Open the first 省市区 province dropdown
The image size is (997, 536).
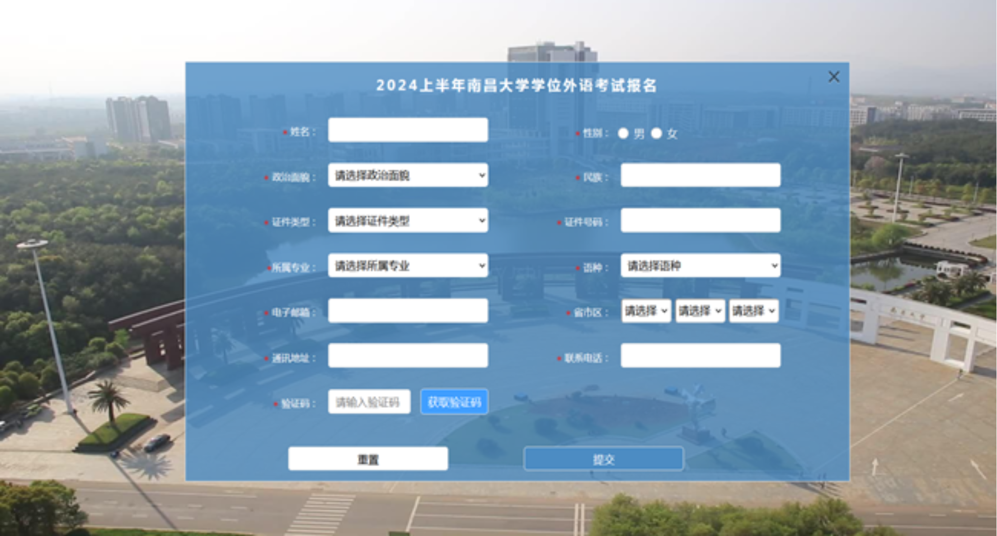click(646, 311)
